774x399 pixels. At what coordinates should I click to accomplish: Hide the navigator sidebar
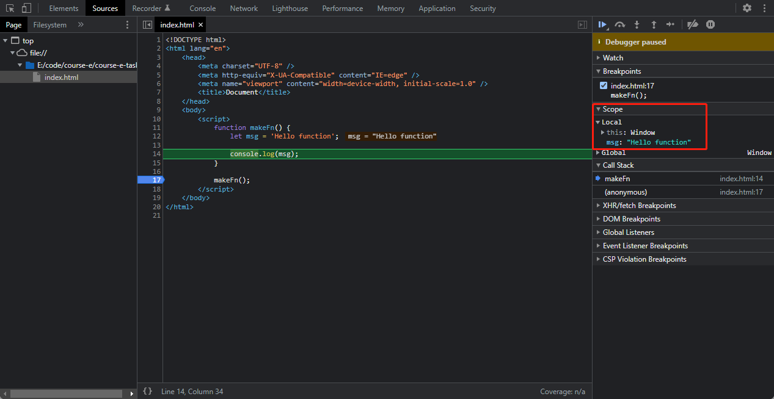tap(147, 25)
